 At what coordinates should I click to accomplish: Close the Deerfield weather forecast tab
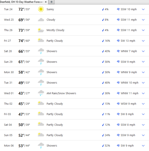click(x=46, y=2)
